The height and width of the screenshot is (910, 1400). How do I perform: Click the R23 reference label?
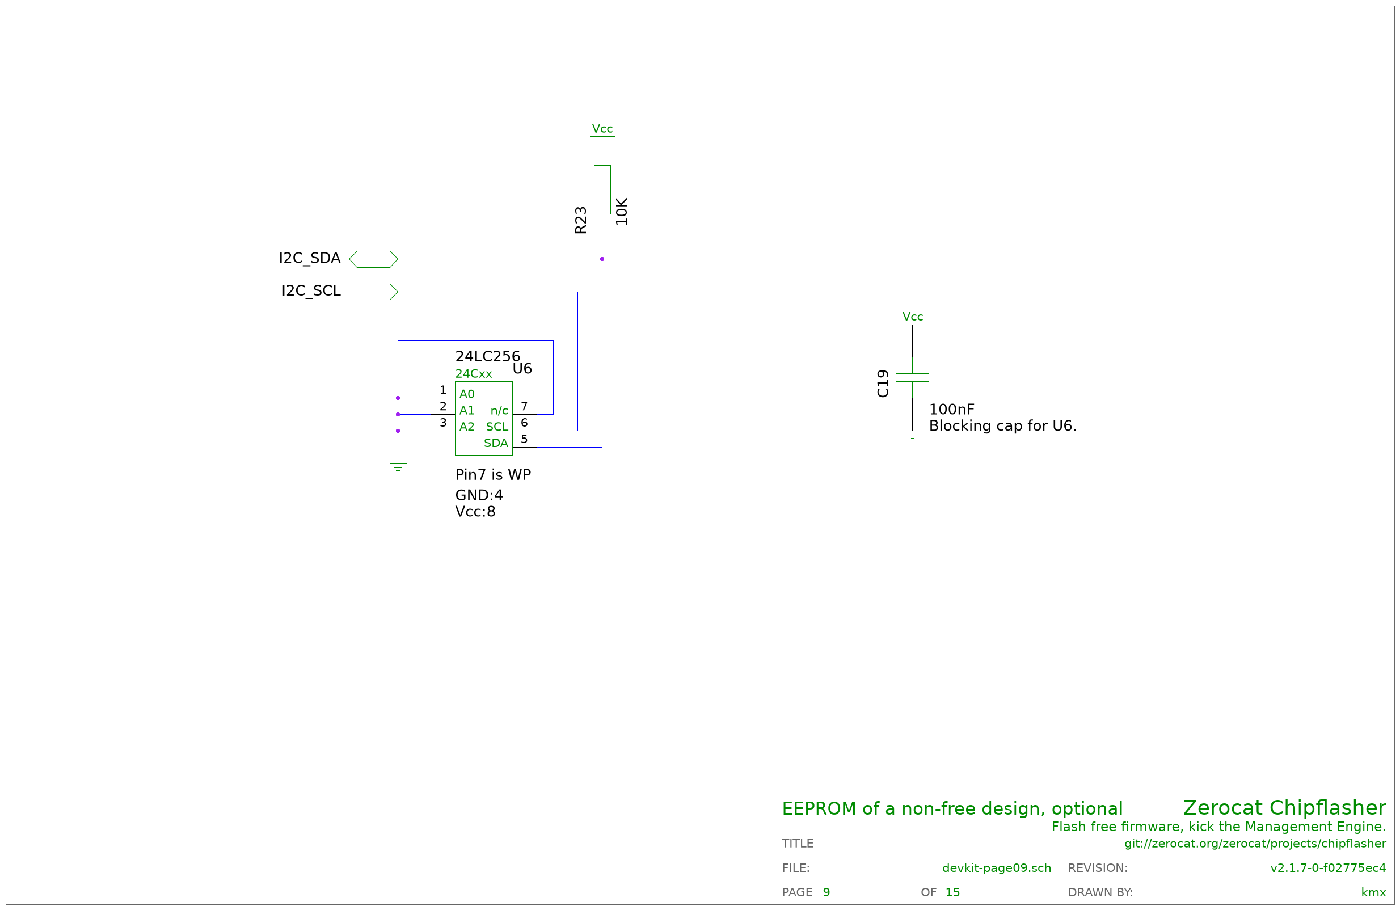580,220
